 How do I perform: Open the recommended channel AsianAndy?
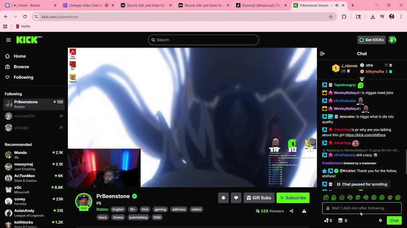(34, 213)
